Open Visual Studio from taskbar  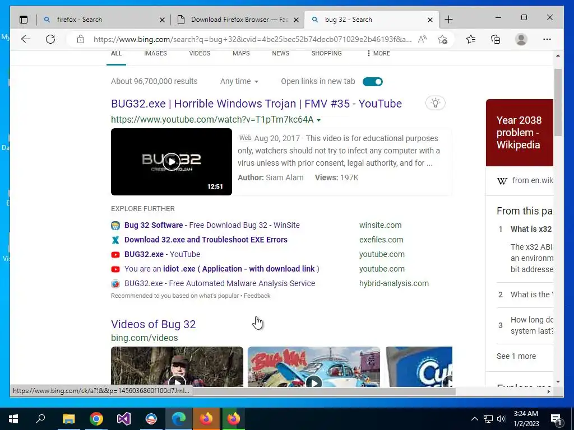coord(124,419)
